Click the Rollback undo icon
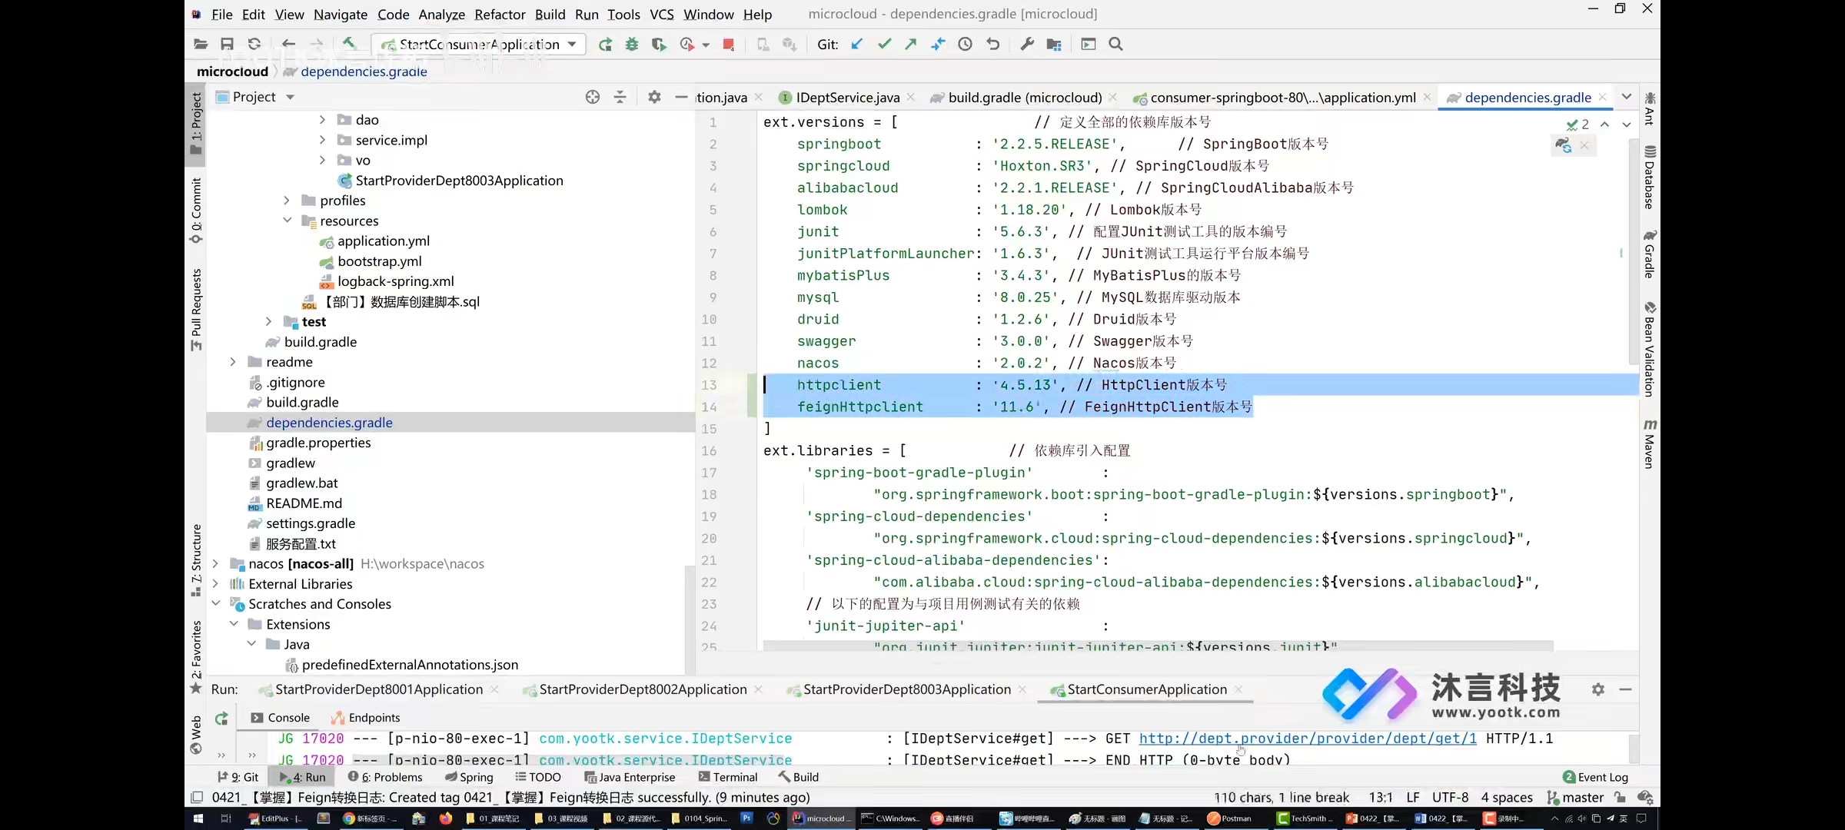Screen dimensions: 1845x830 pos(993,45)
